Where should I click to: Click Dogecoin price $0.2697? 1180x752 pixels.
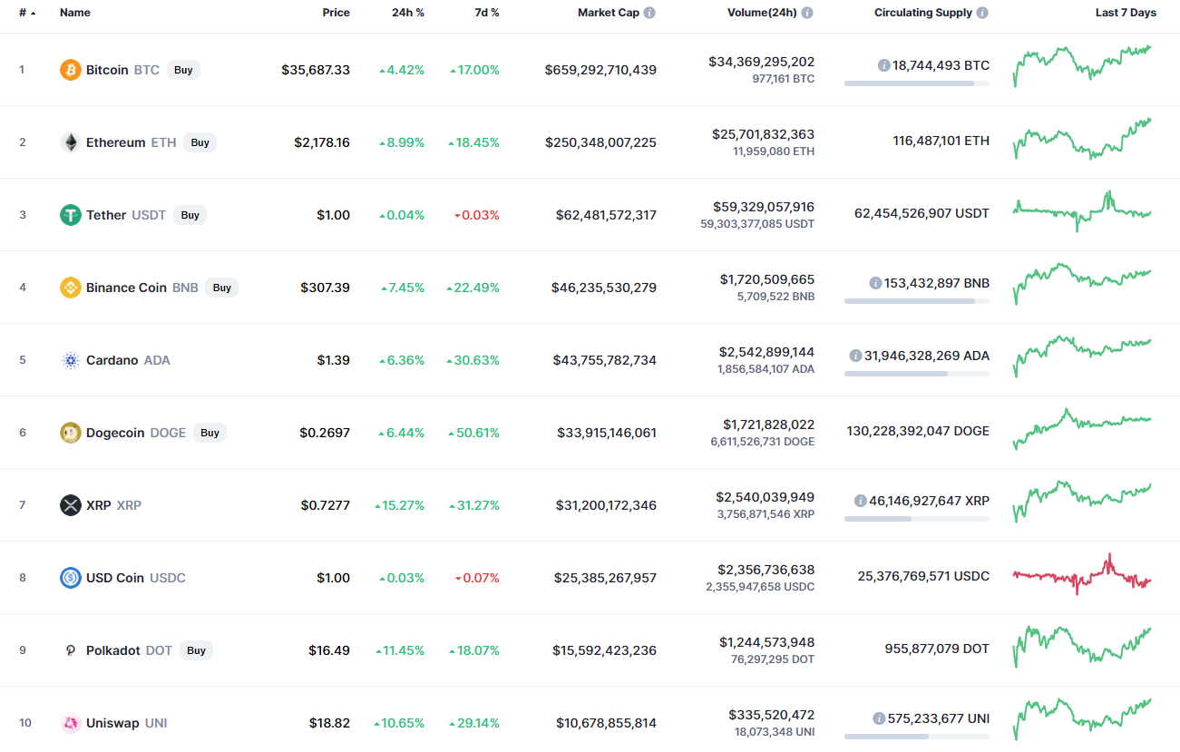[x=325, y=433]
